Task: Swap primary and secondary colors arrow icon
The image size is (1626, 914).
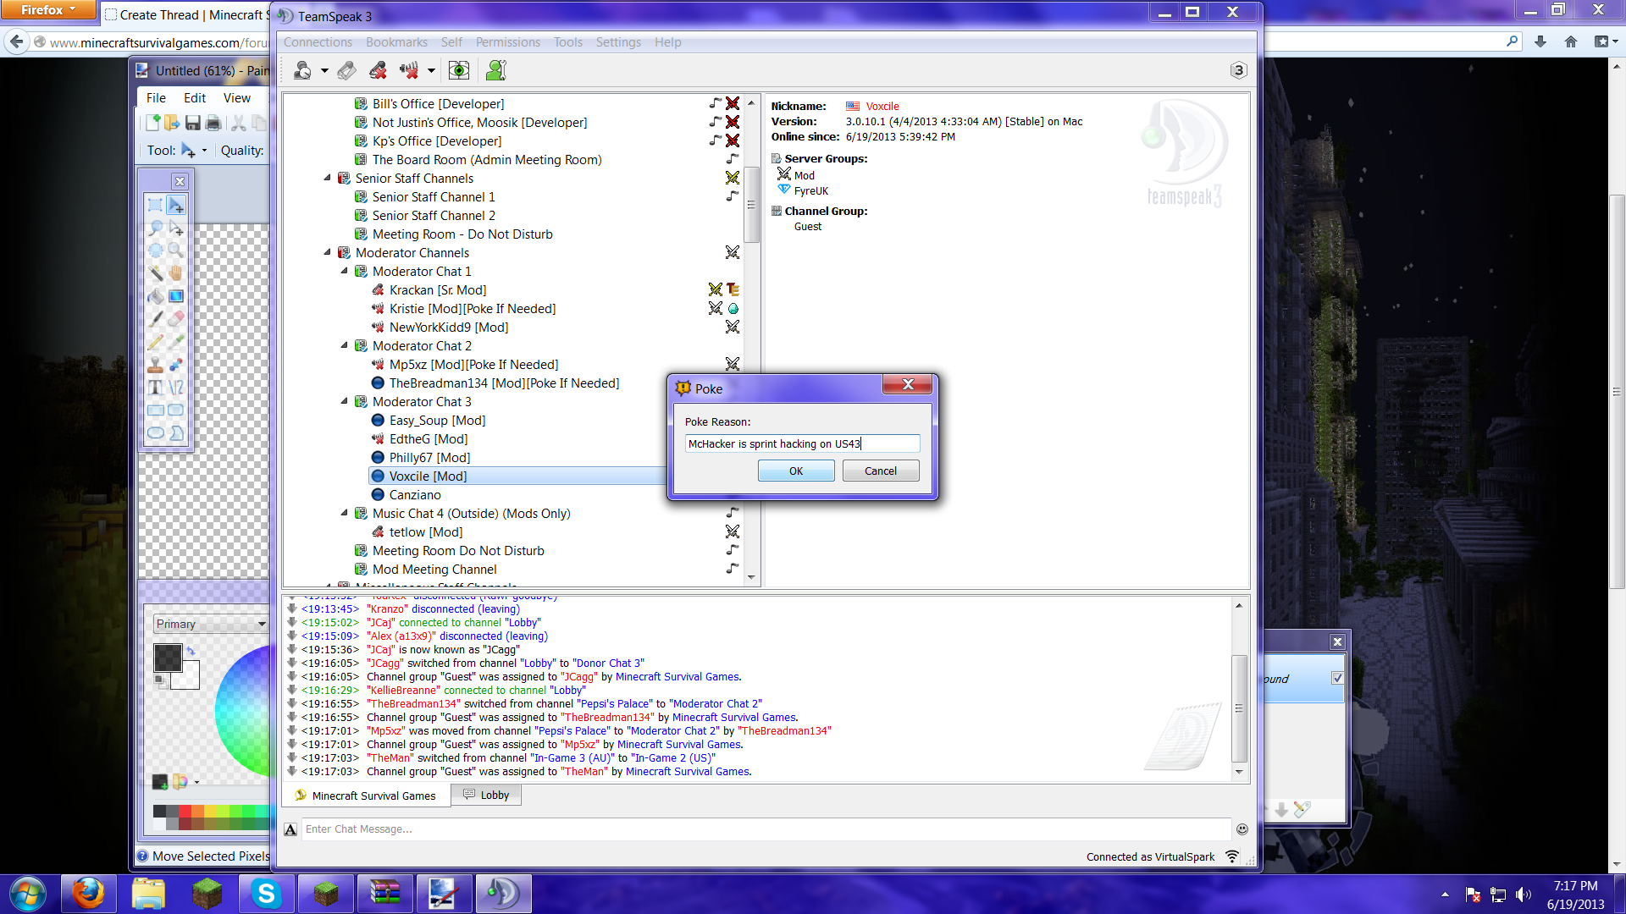Action: (x=191, y=651)
